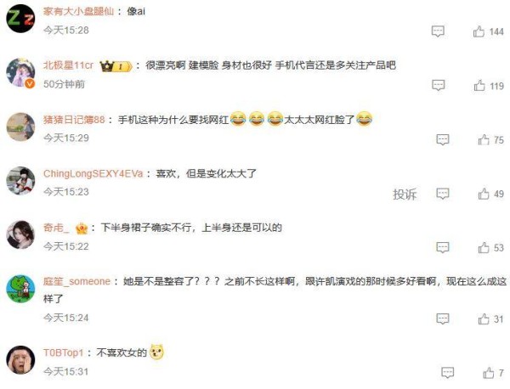Click 投诉 report link

coord(405,194)
